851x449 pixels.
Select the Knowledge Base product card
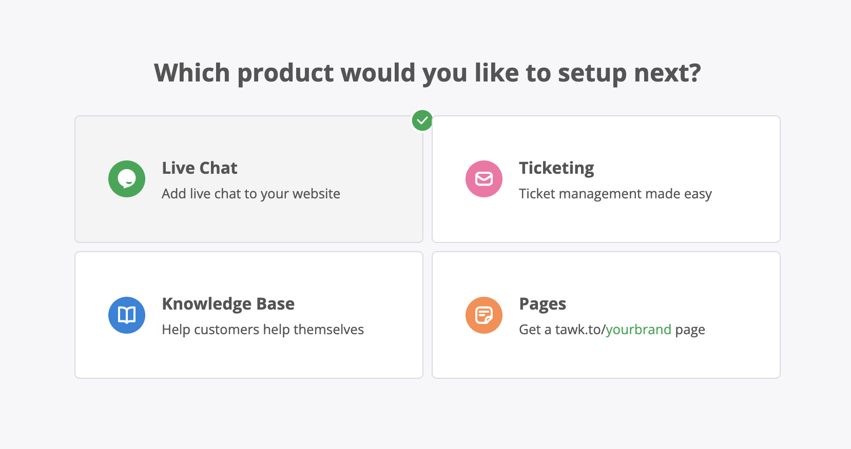point(249,315)
